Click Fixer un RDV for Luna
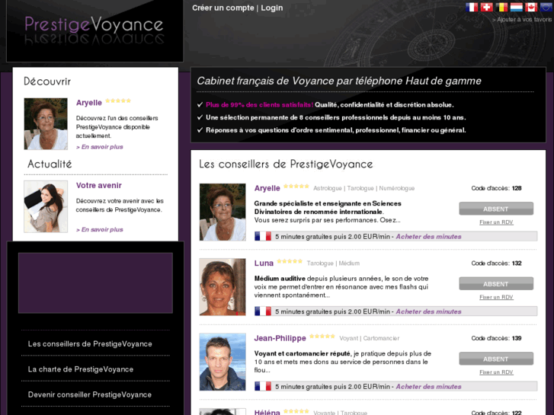 coord(496,297)
